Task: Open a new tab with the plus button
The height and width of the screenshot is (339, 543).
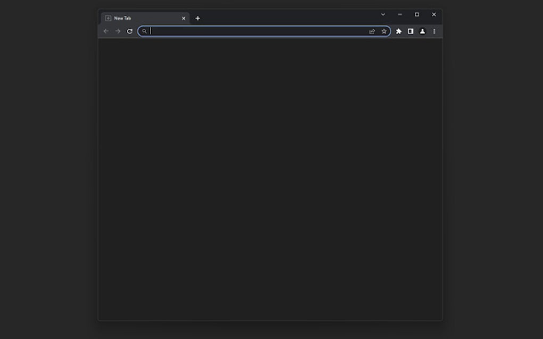Action: (x=198, y=18)
